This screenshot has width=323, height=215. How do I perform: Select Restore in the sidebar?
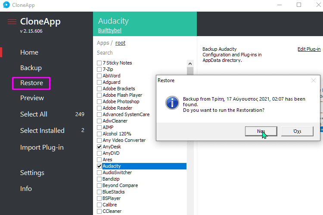31,83
